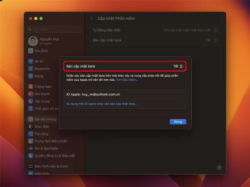Select Màn hình nền & Dock label
Screen dimensions: 250x187
pyautogui.click(x=51, y=166)
